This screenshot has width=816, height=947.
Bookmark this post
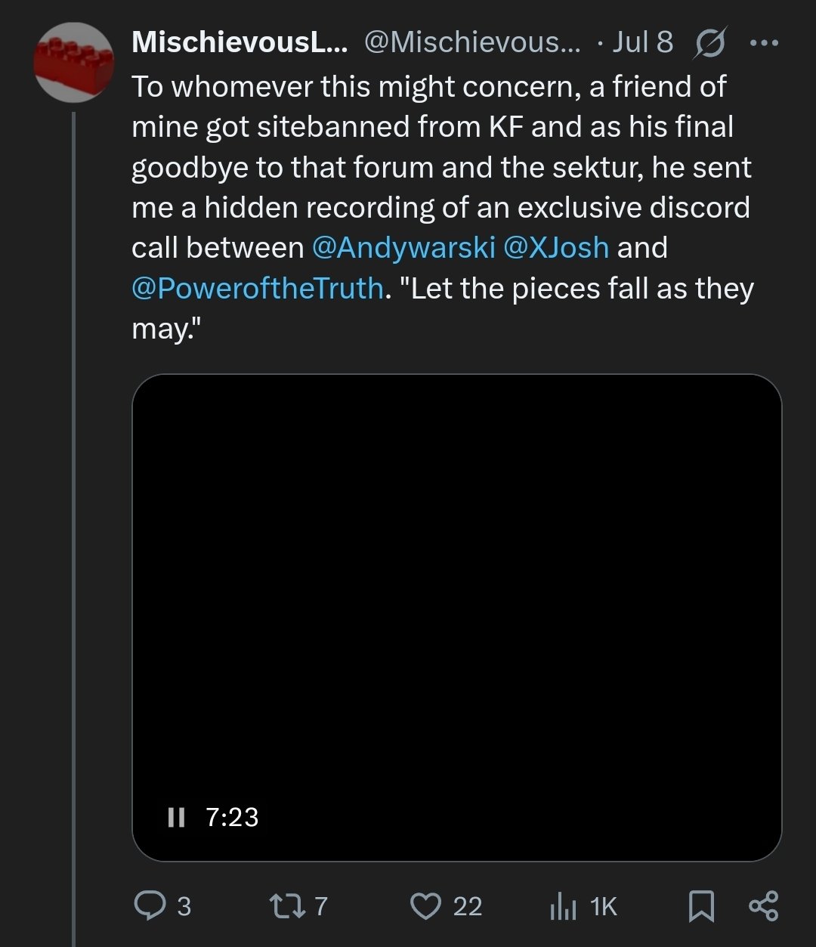click(x=701, y=905)
